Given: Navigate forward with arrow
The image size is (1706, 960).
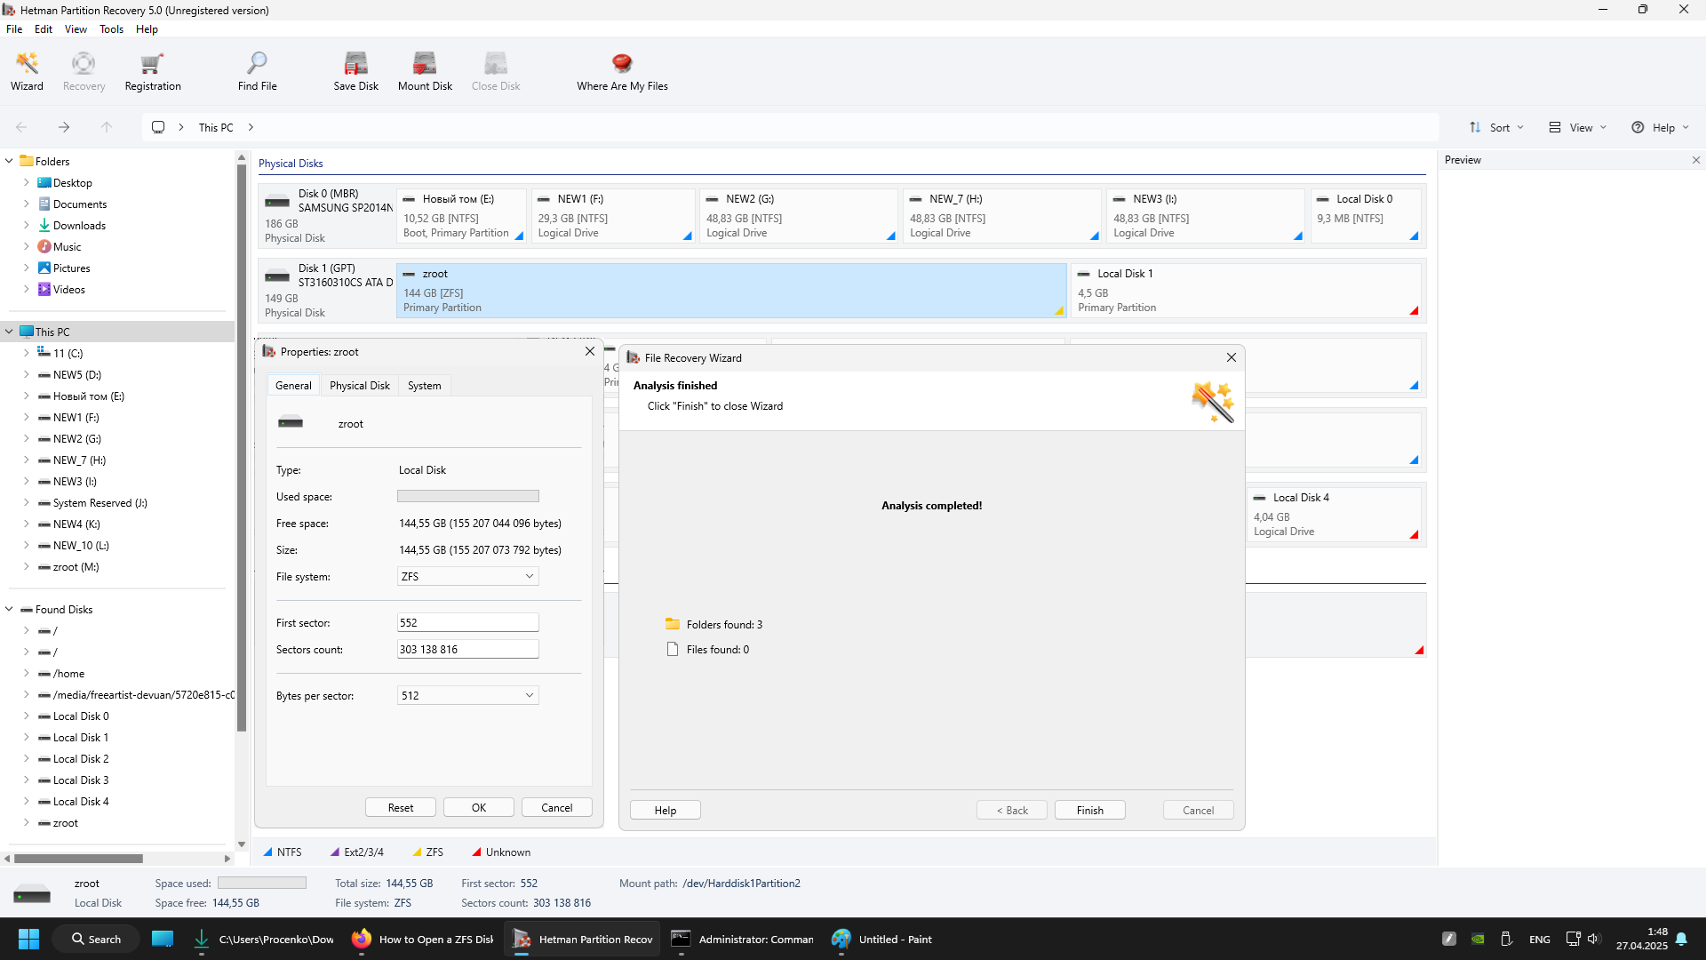Looking at the screenshot, I should pyautogui.click(x=64, y=127).
